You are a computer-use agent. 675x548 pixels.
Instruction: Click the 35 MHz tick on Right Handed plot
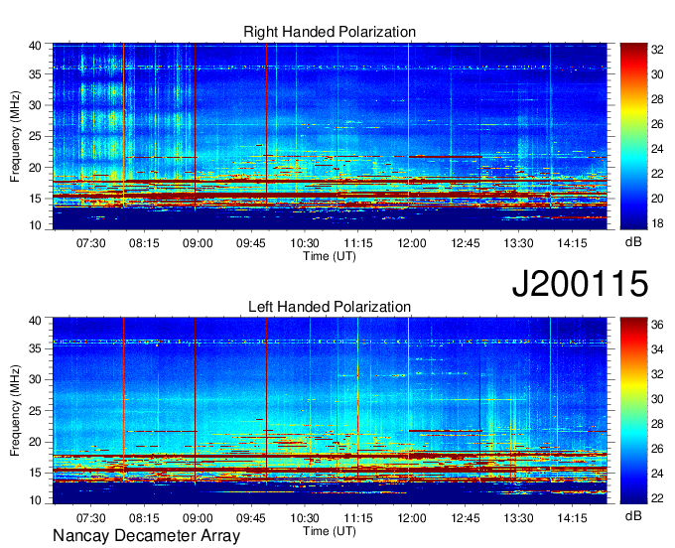(35, 74)
